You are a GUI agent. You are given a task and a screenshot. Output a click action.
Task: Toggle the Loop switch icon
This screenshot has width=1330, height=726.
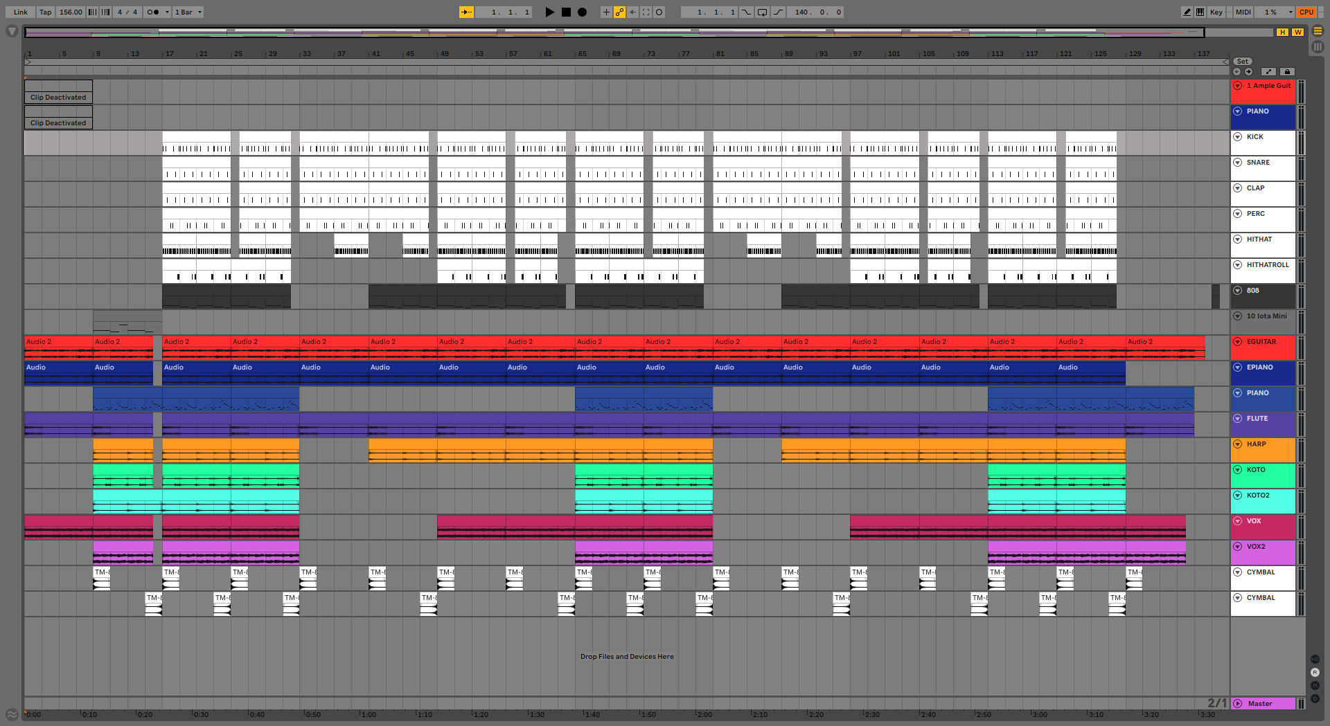point(762,12)
